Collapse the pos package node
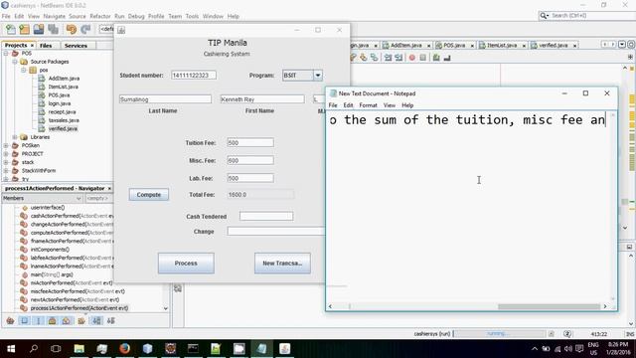636x358 pixels. [x=24, y=71]
